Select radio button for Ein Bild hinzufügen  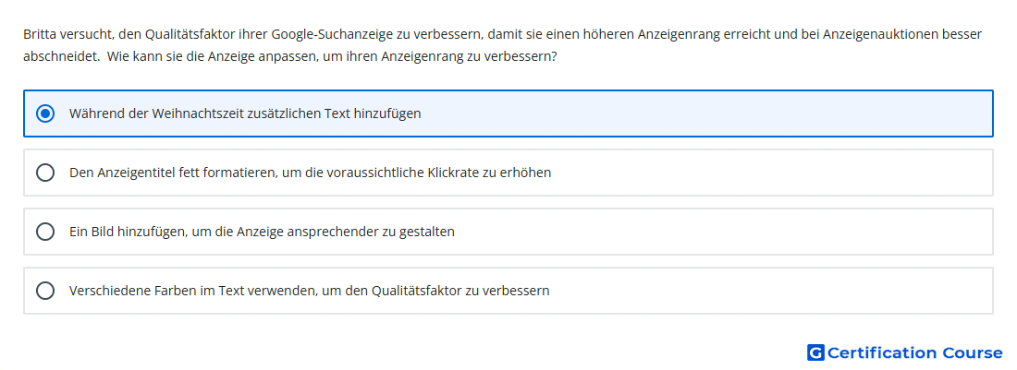[45, 232]
